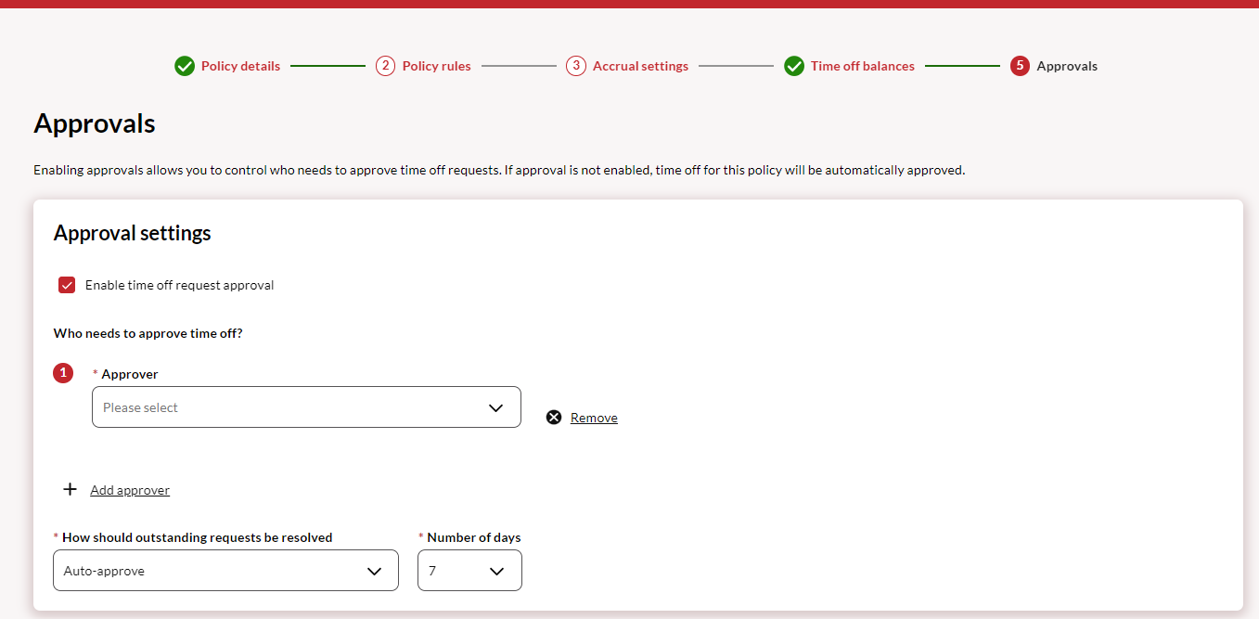Click the plus icon beside Add approver
Viewport: 1259px width, 619px height.
tap(70, 489)
